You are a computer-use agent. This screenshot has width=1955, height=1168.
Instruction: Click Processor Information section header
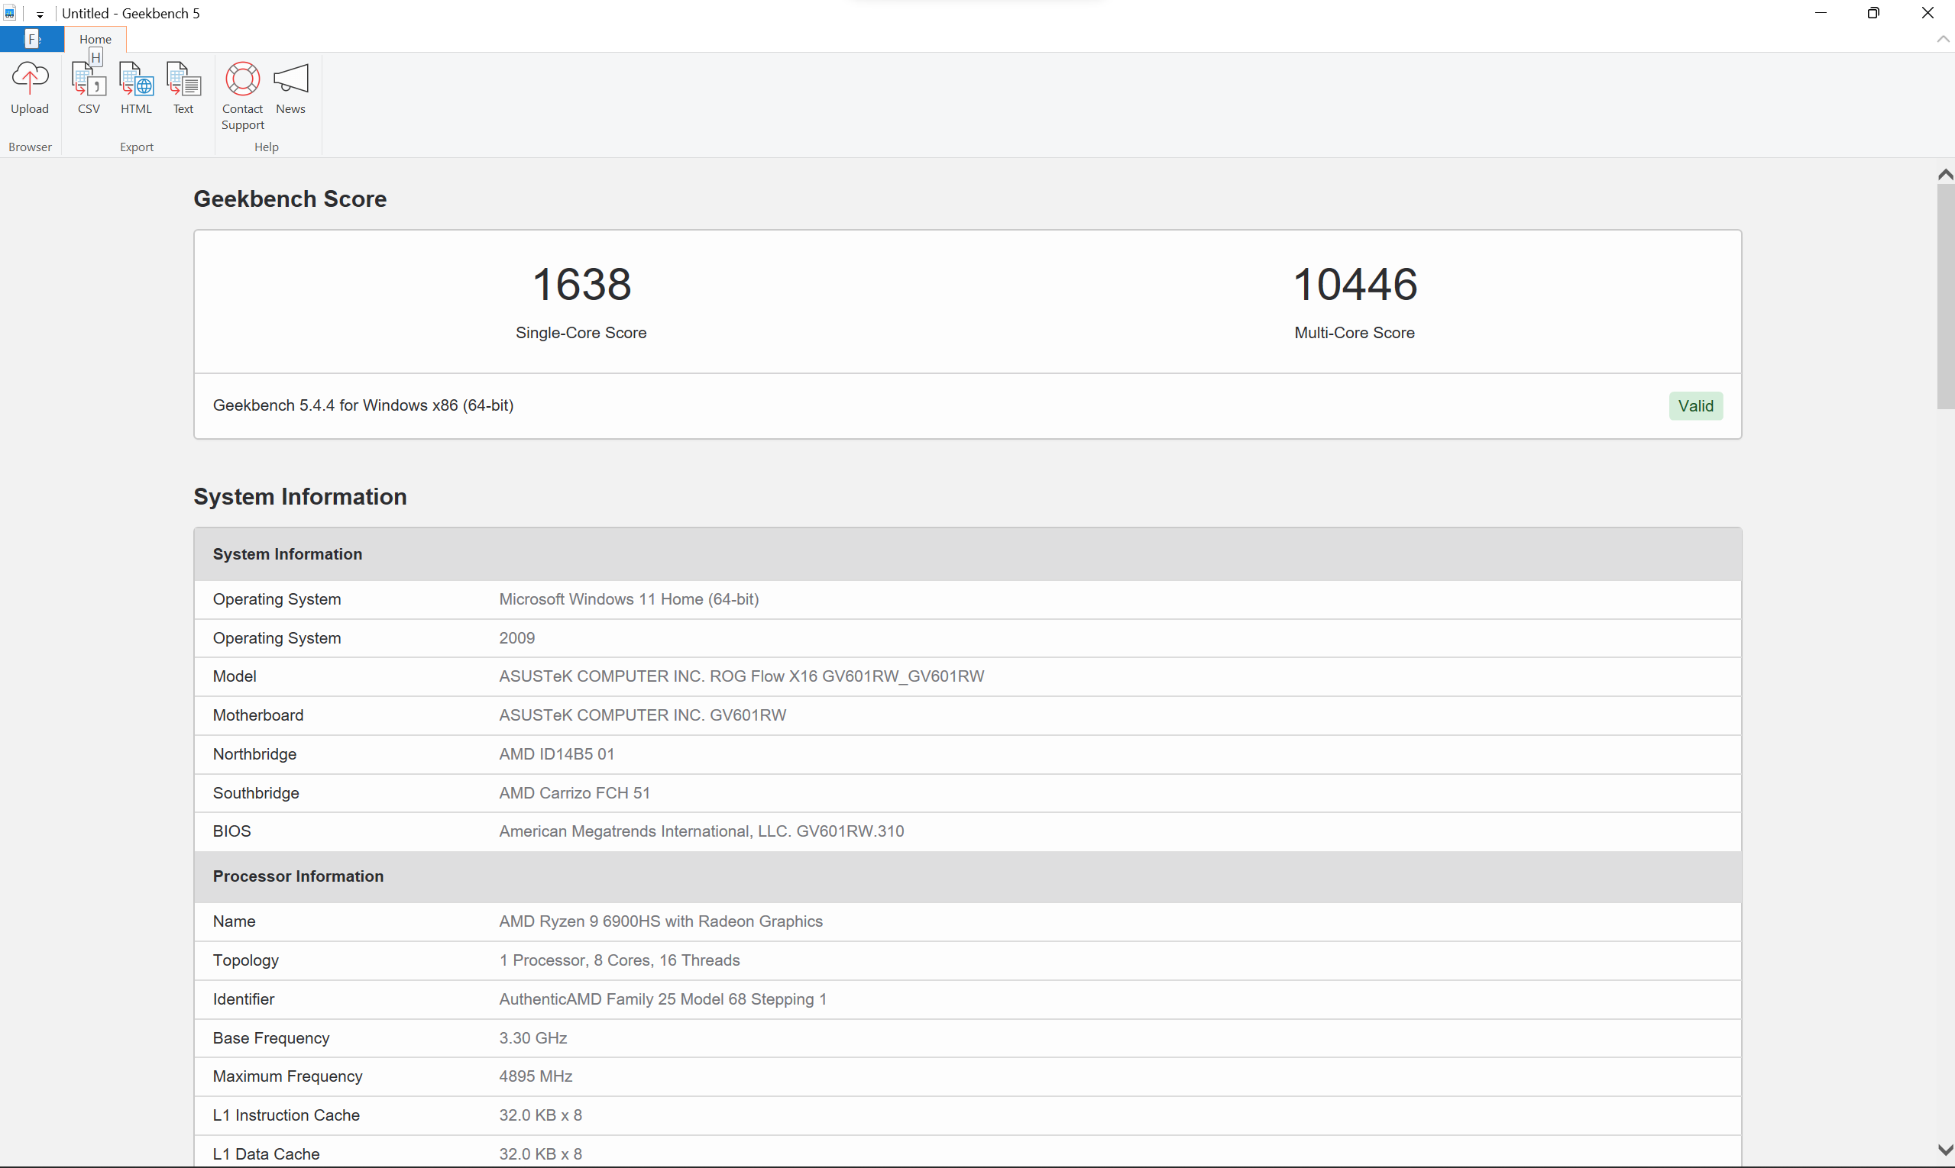pos(967,877)
